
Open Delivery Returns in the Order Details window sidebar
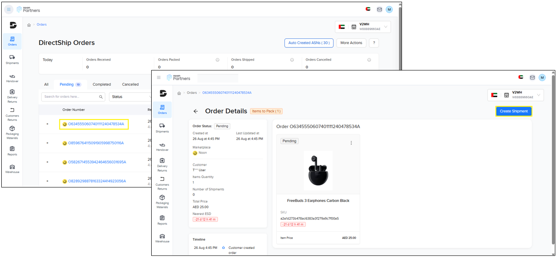point(162,165)
